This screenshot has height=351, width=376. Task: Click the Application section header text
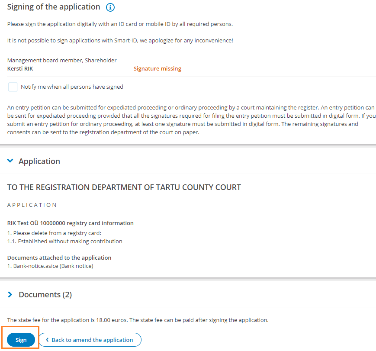[x=39, y=161]
